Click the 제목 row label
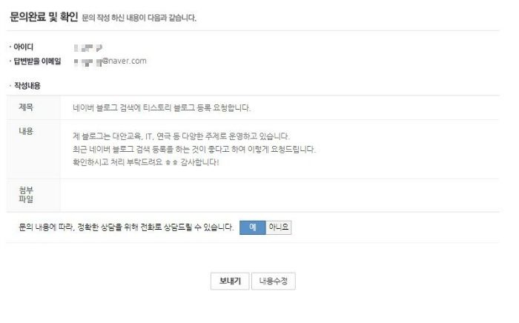Viewport: 519px width, 323px height. click(26, 107)
